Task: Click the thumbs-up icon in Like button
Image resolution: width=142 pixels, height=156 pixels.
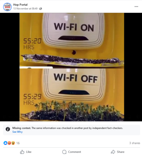Action: pyautogui.click(x=22, y=152)
